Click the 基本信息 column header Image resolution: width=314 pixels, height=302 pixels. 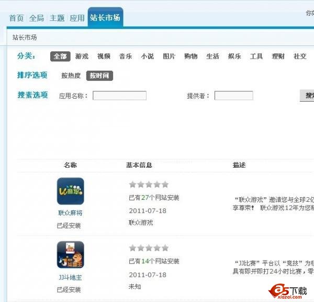(139, 165)
